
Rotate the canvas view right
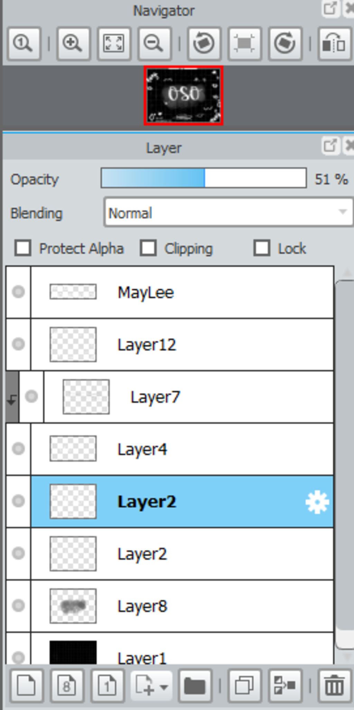(285, 44)
